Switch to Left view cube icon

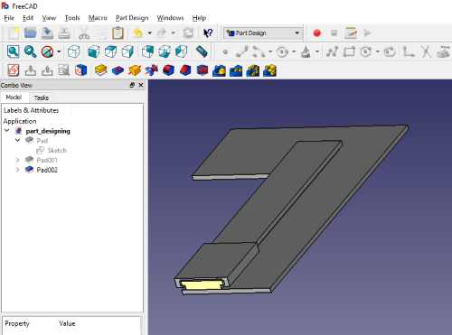click(x=182, y=51)
